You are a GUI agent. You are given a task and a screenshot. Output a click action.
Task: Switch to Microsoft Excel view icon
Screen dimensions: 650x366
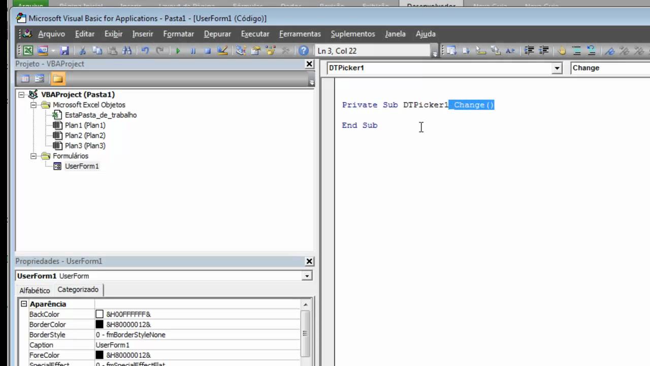click(28, 51)
